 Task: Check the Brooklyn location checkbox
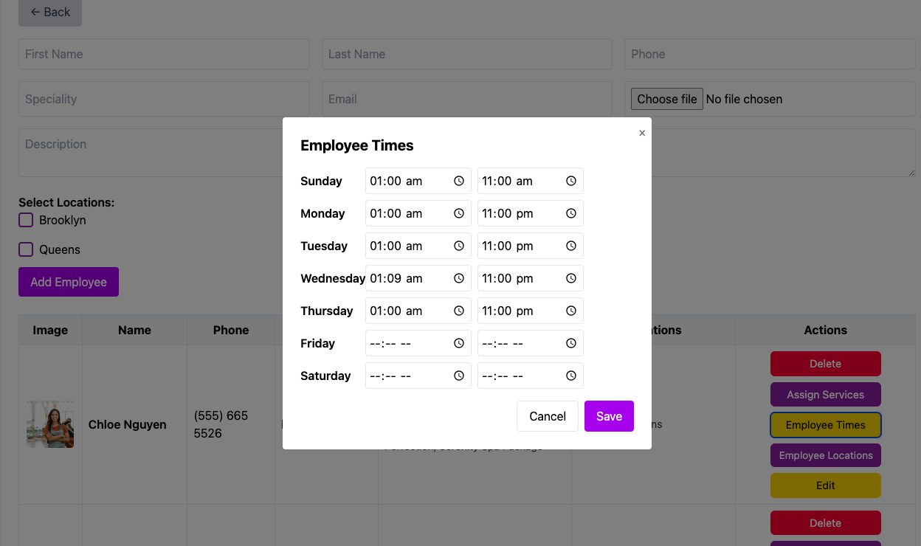(x=26, y=220)
